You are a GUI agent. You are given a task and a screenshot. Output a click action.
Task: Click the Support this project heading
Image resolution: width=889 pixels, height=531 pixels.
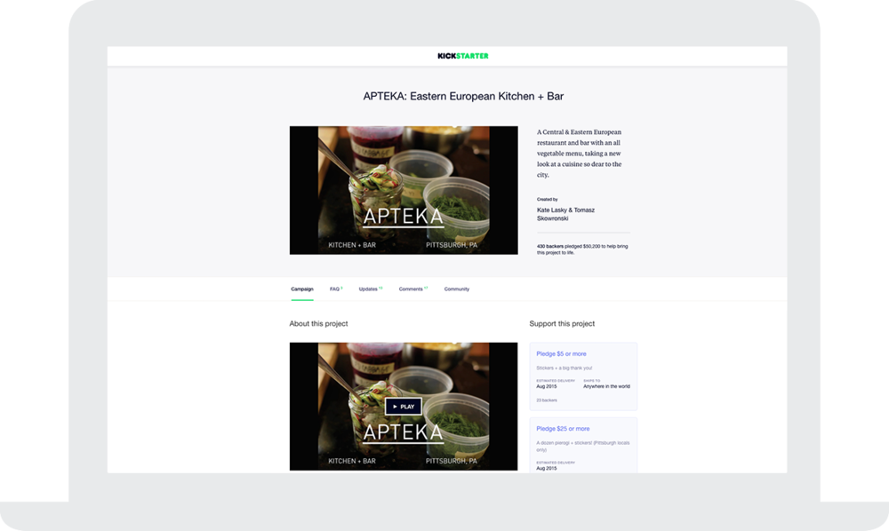click(562, 323)
